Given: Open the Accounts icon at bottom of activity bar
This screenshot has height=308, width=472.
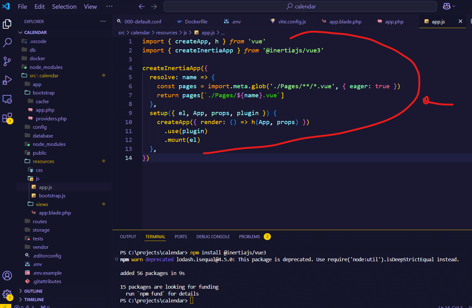Looking at the screenshot, I should [7, 276].
